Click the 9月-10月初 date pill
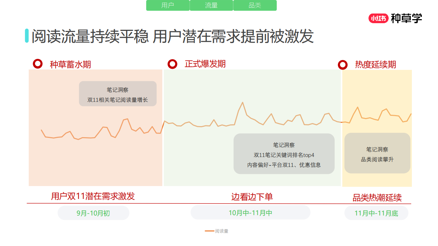This screenshot has width=438, height=246. [93, 213]
